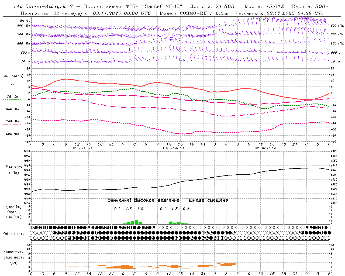The height and width of the screenshot is (276, 345).
Task: Click the Долгота: 71.868 value
Action: (x=212, y=6)
